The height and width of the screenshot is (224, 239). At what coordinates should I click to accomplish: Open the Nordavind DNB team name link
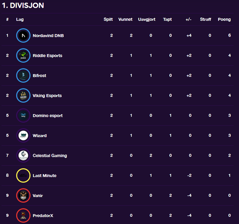(x=48, y=36)
